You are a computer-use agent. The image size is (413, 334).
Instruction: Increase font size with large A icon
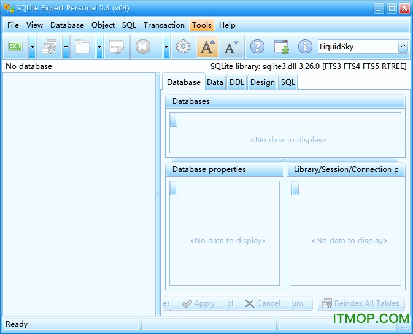[207, 47]
